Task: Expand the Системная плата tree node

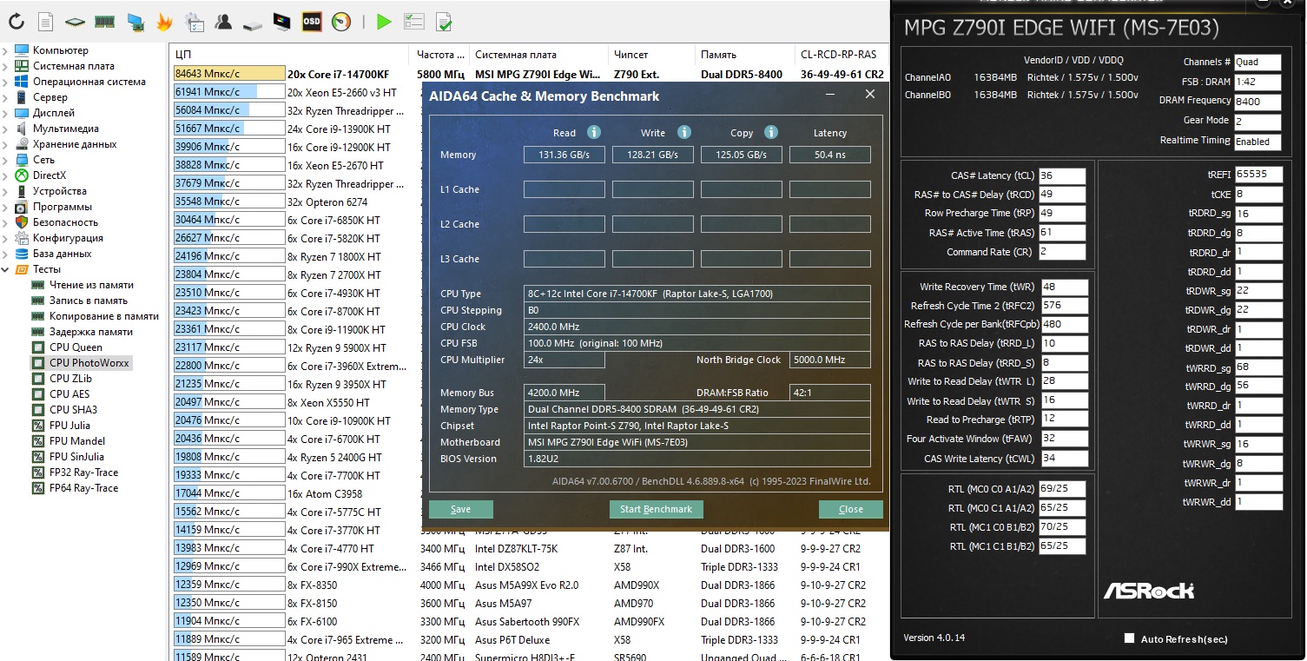Action: coord(6,66)
